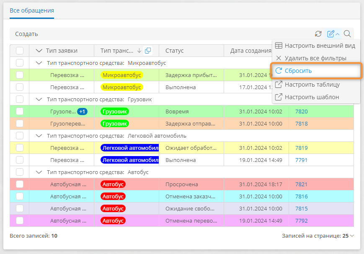Click yellow Микроавтобус tag in Выполнена row
364x254 pixels.
122,87
